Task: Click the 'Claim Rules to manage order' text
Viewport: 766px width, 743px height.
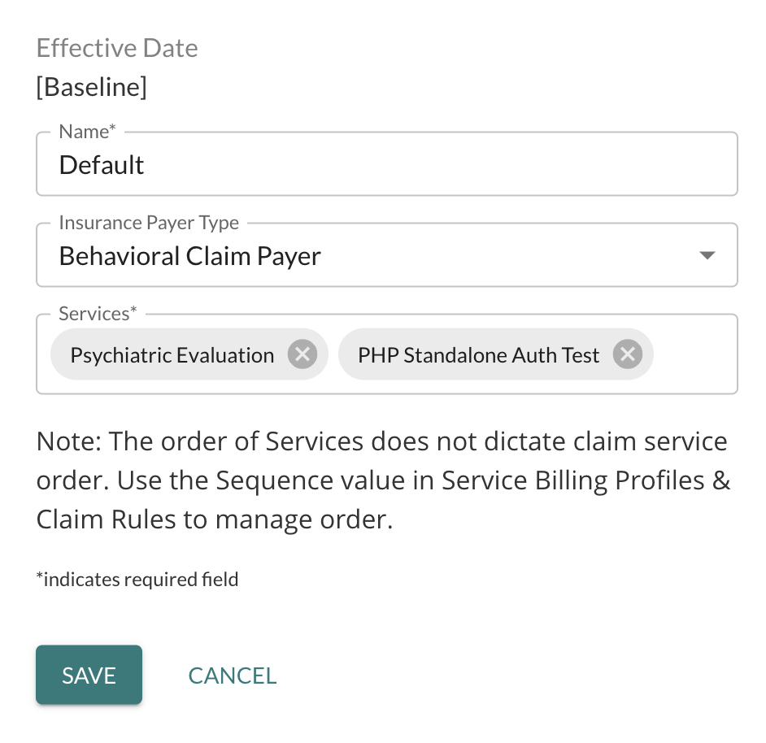Action: 215,519
